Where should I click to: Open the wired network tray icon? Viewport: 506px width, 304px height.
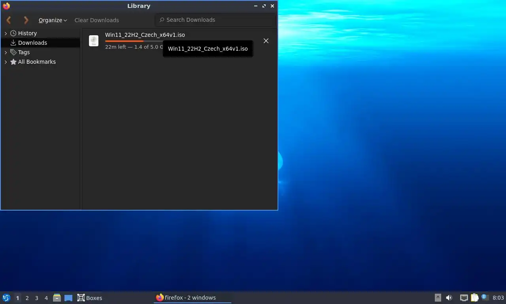click(x=464, y=298)
